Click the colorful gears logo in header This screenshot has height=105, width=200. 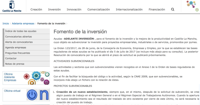pos(192,6)
